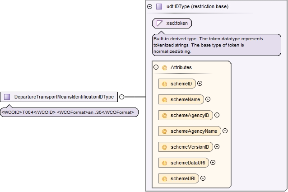
Task: Select the schemeDataURI attribute label
Action: pyautogui.click(x=188, y=163)
